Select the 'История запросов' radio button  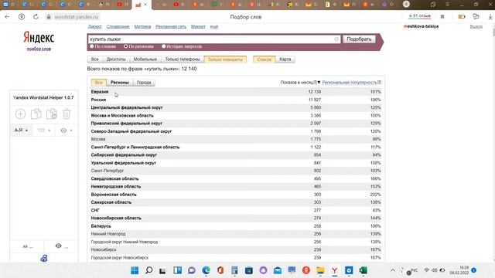point(163,46)
